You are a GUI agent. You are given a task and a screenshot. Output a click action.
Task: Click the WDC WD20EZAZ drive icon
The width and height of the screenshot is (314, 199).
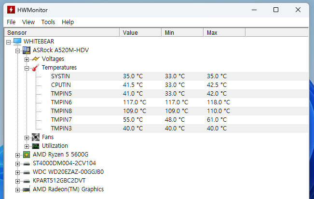pos(27,172)
